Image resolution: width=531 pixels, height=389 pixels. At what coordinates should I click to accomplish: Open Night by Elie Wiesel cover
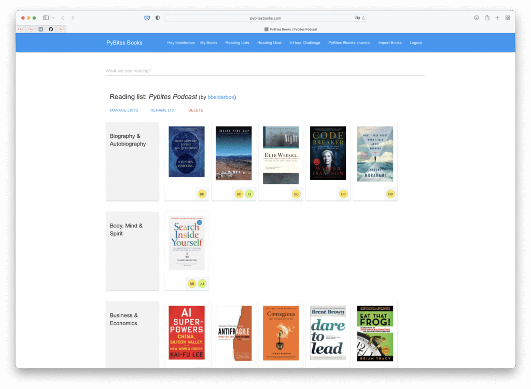pyautogui.click(x=281, y=155)
